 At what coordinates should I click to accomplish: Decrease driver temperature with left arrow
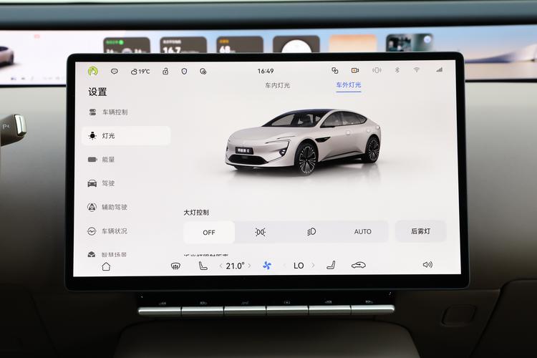[221, 266]
